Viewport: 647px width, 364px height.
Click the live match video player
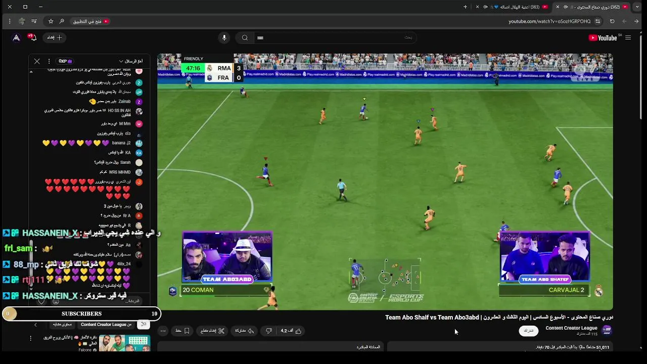tap(385, 181)
